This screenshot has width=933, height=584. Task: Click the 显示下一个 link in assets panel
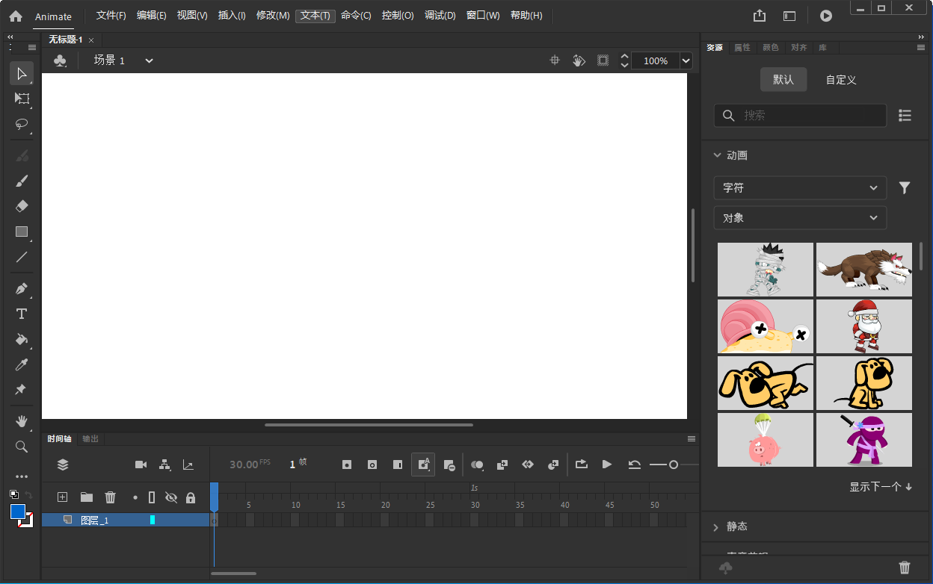pyautogui.click(x=880, y=486)
